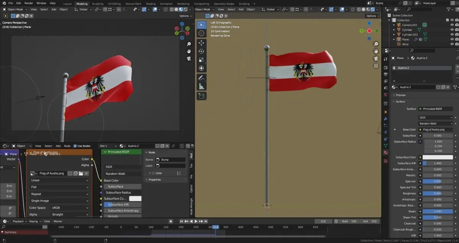Screen dimensions: 459x243
Task: Select the Add Cube tool in right viewport
Action: pos(201,96)
